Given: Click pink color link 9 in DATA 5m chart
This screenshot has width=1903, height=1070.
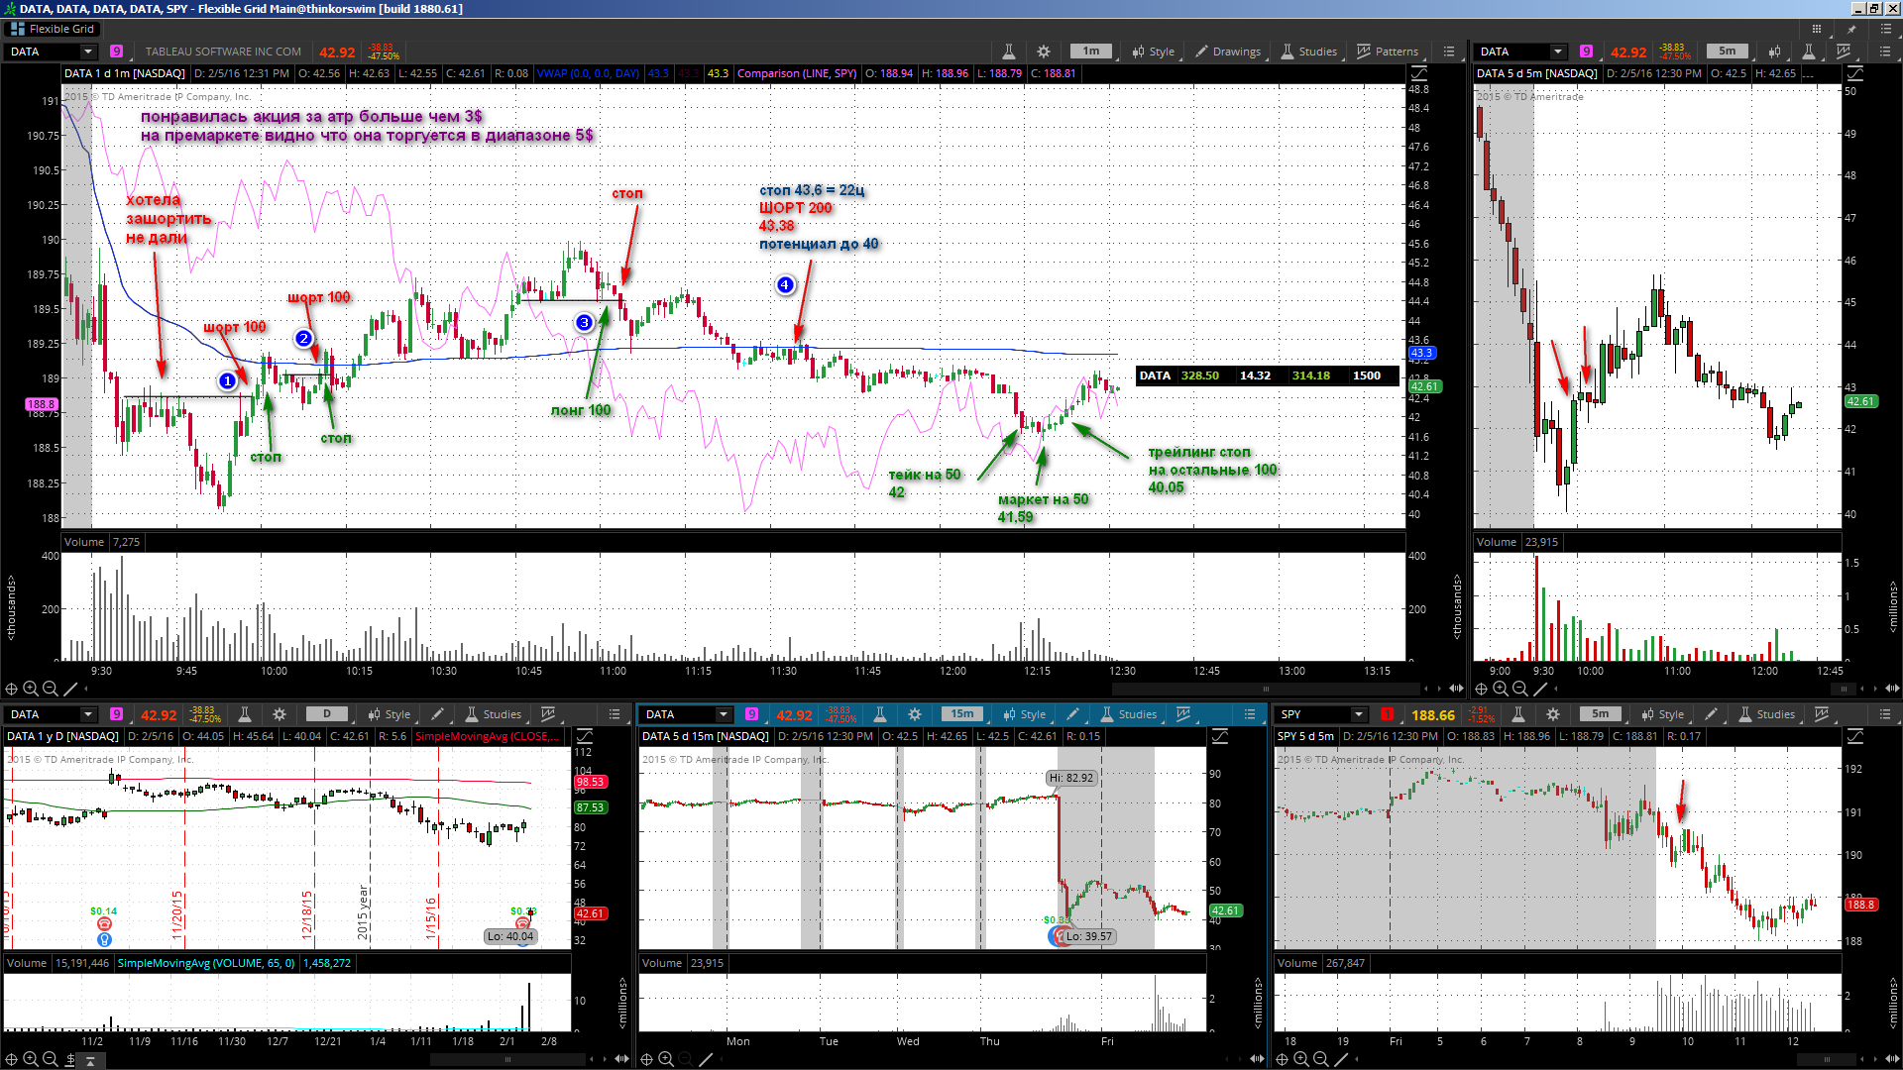Looking at the screenshot, I should (x=1587, y=52).
